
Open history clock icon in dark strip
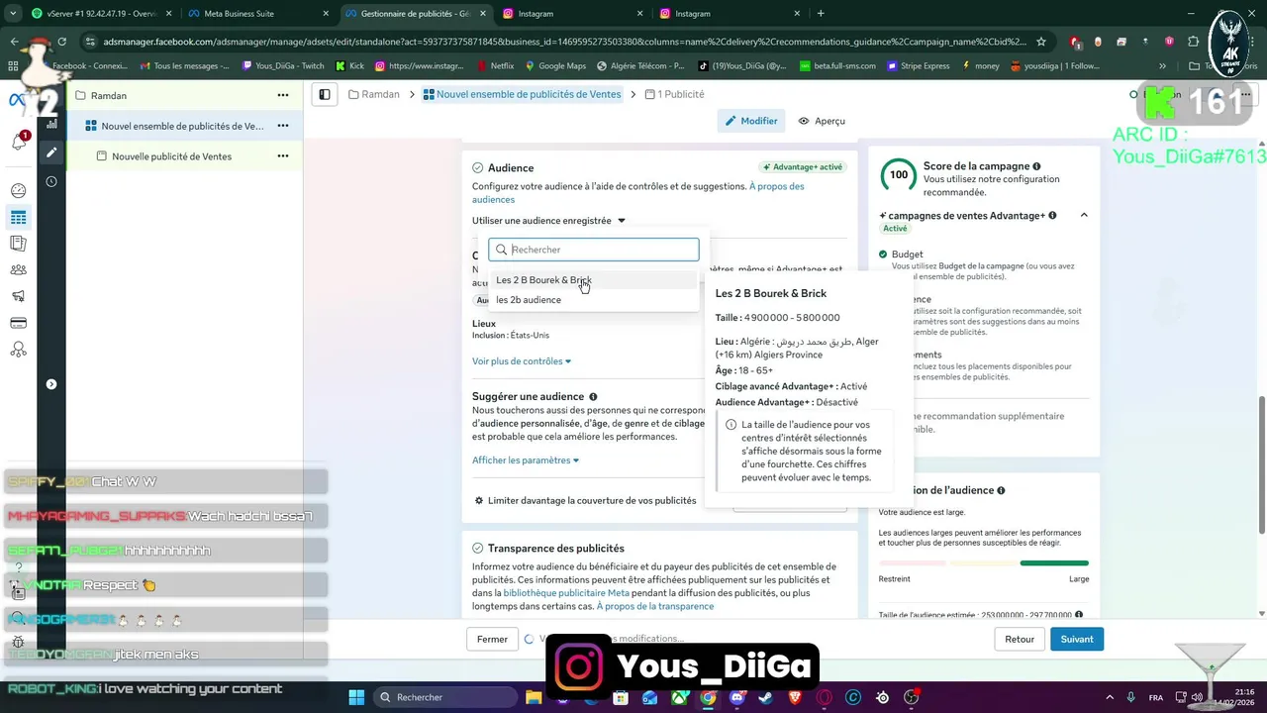51,181
